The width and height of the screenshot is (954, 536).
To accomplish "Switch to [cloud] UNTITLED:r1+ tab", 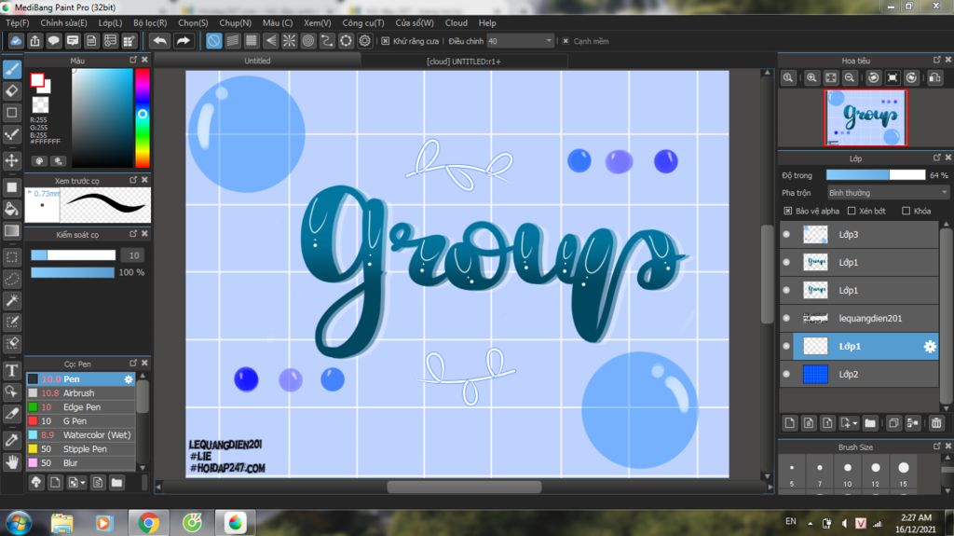I will (464, 61).
